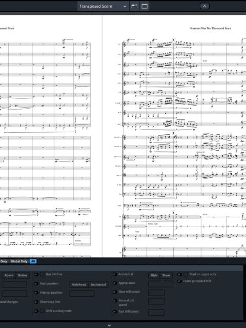
Task: Click the 'Summer Has Ten Thousand Stars' page header
Action: click(210, 28)
